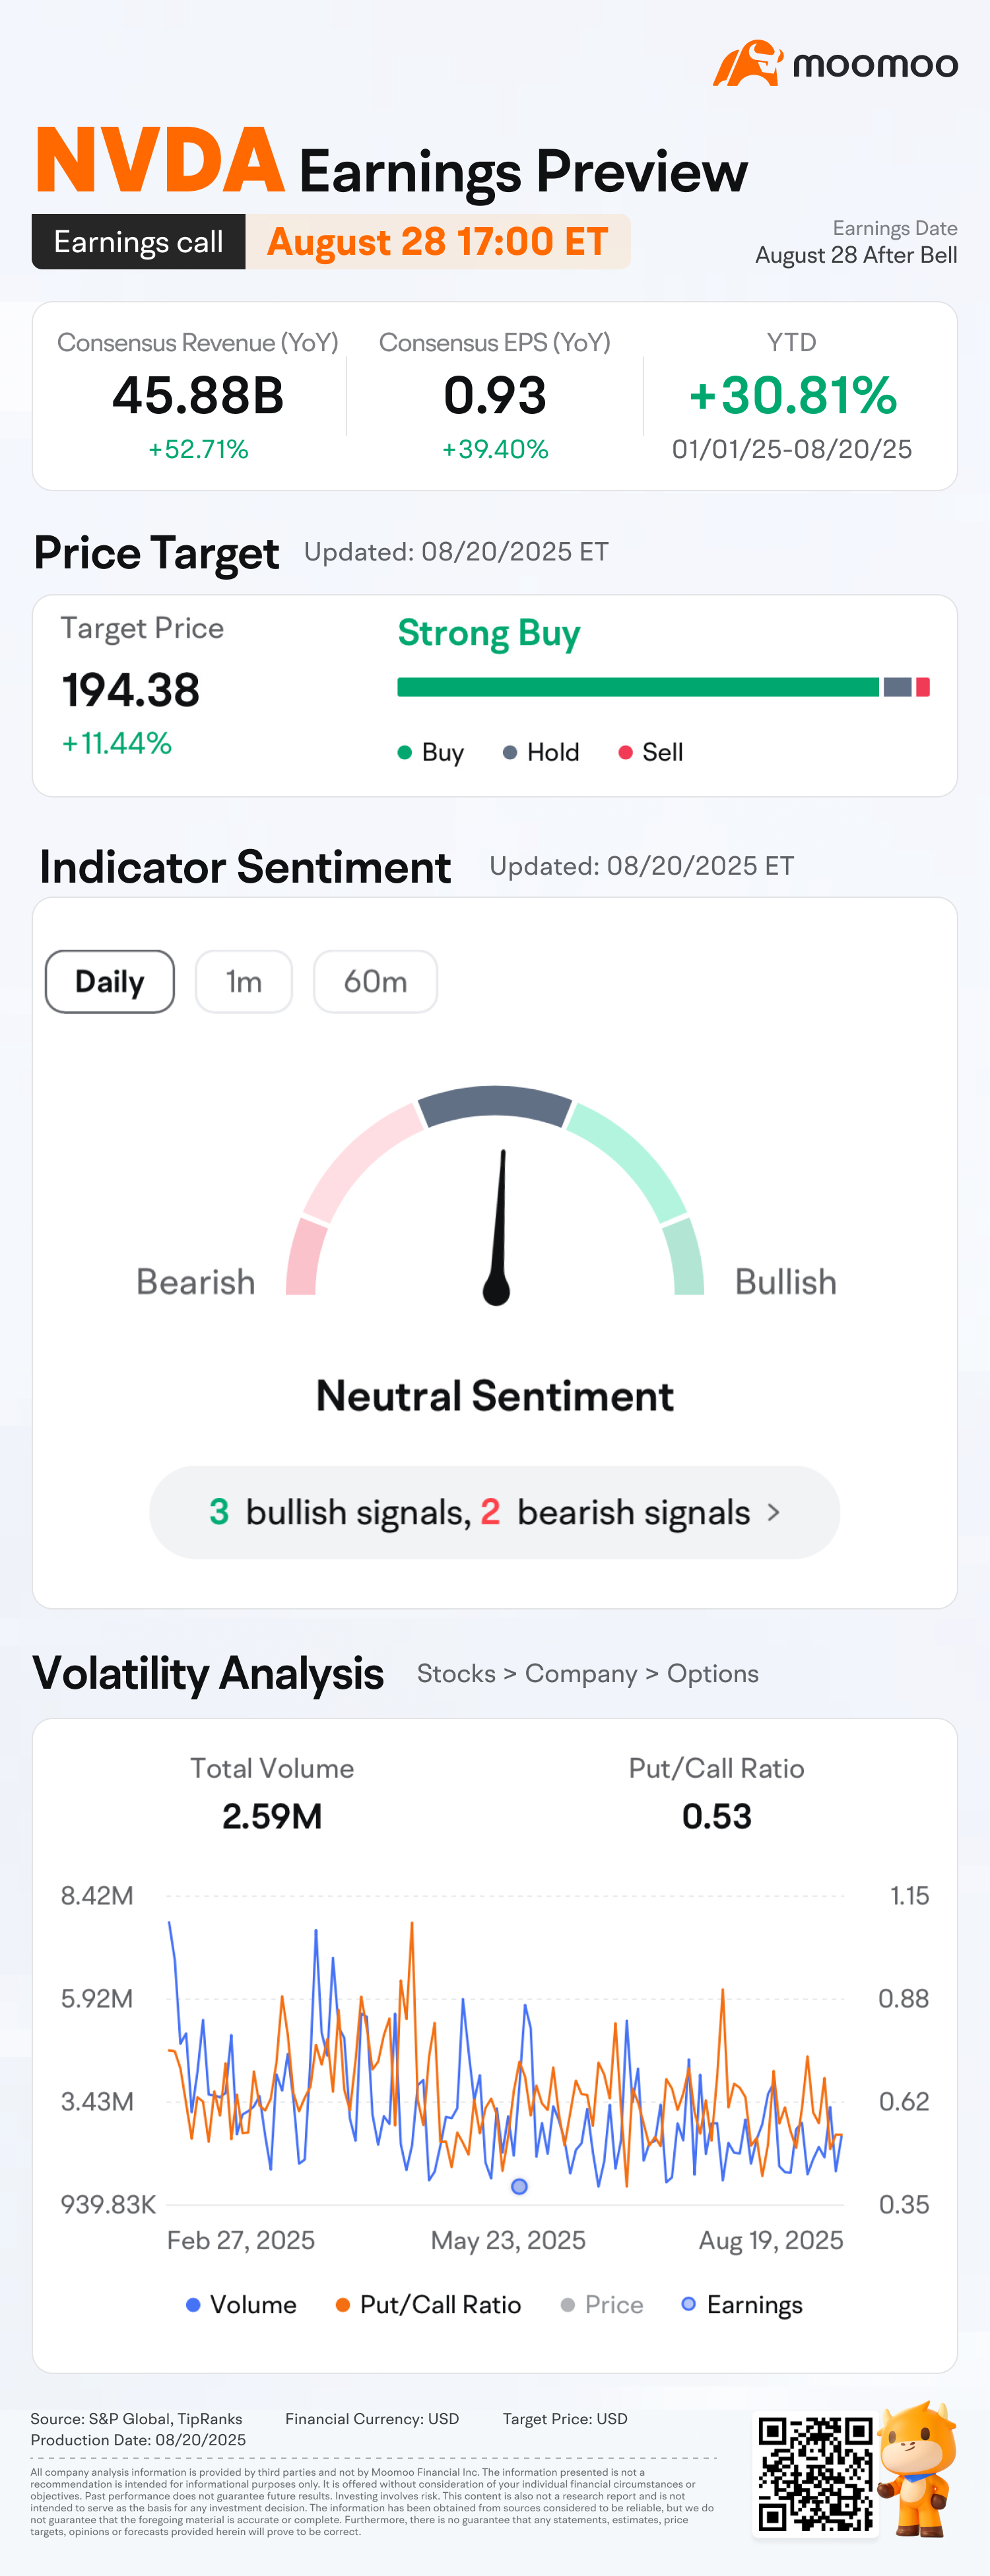Open the bullish signals, bearish signals pill
Viewport: 990px width, 2576px height.
494,1512
